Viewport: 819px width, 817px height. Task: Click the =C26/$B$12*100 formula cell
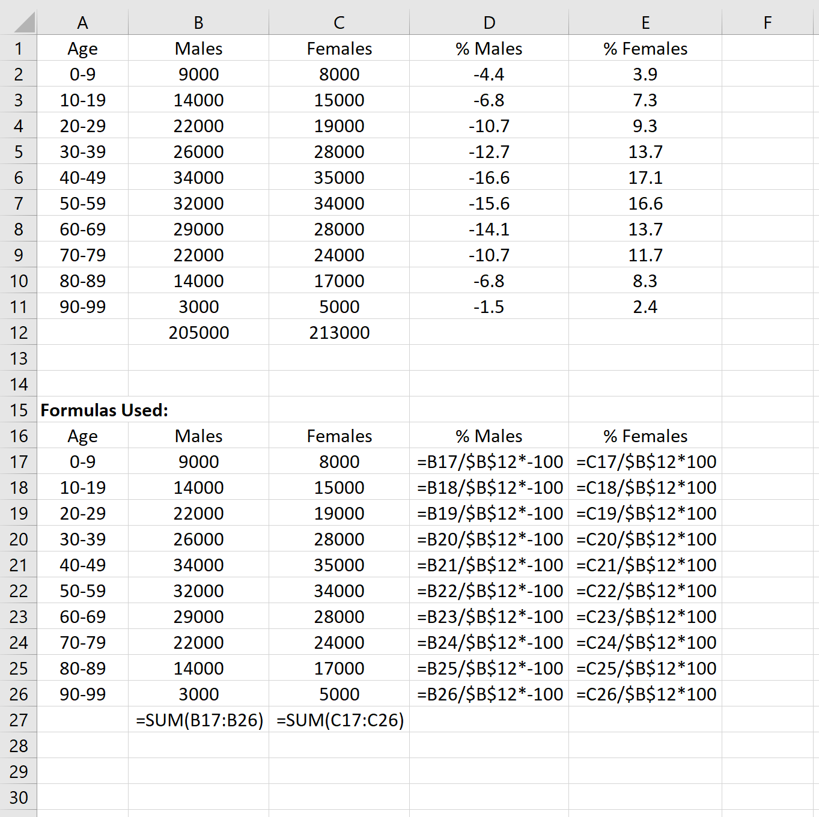(x=645, y=694)
